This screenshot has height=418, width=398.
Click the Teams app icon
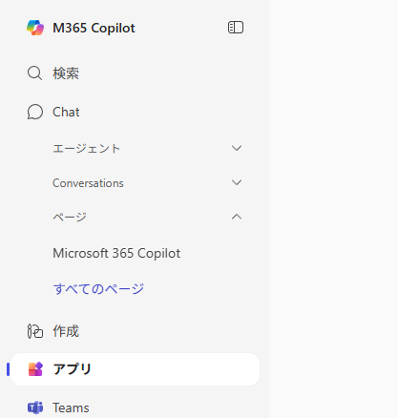(35, 408)
